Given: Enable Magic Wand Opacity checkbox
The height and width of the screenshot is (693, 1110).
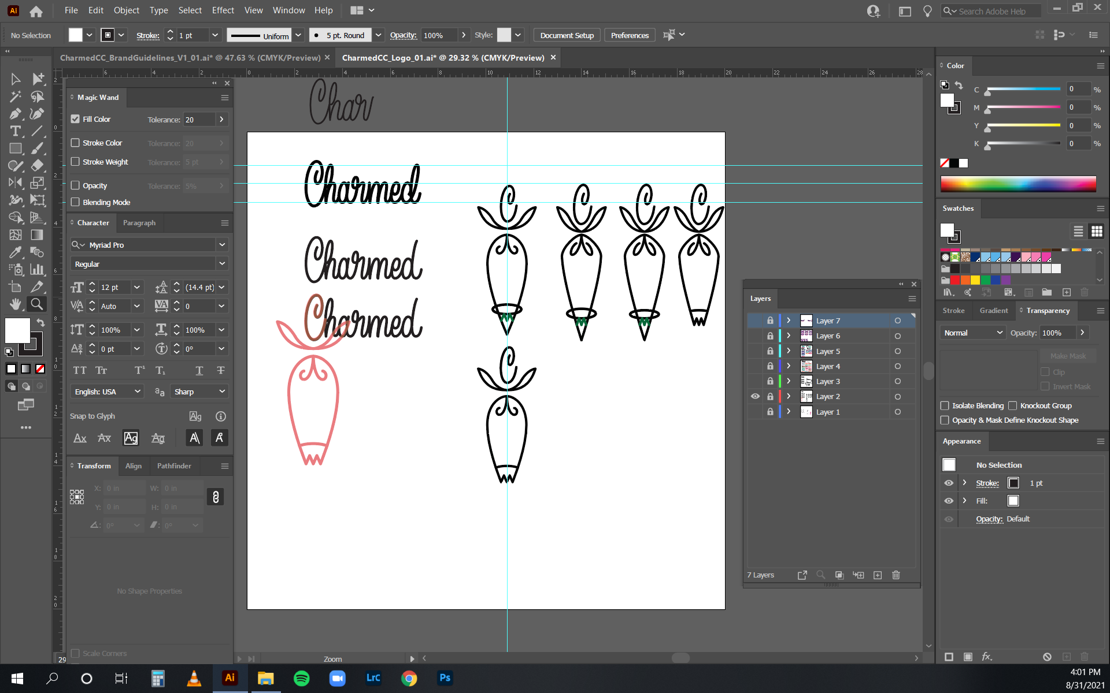Looking at the screenshot, I should pos(75,185).
